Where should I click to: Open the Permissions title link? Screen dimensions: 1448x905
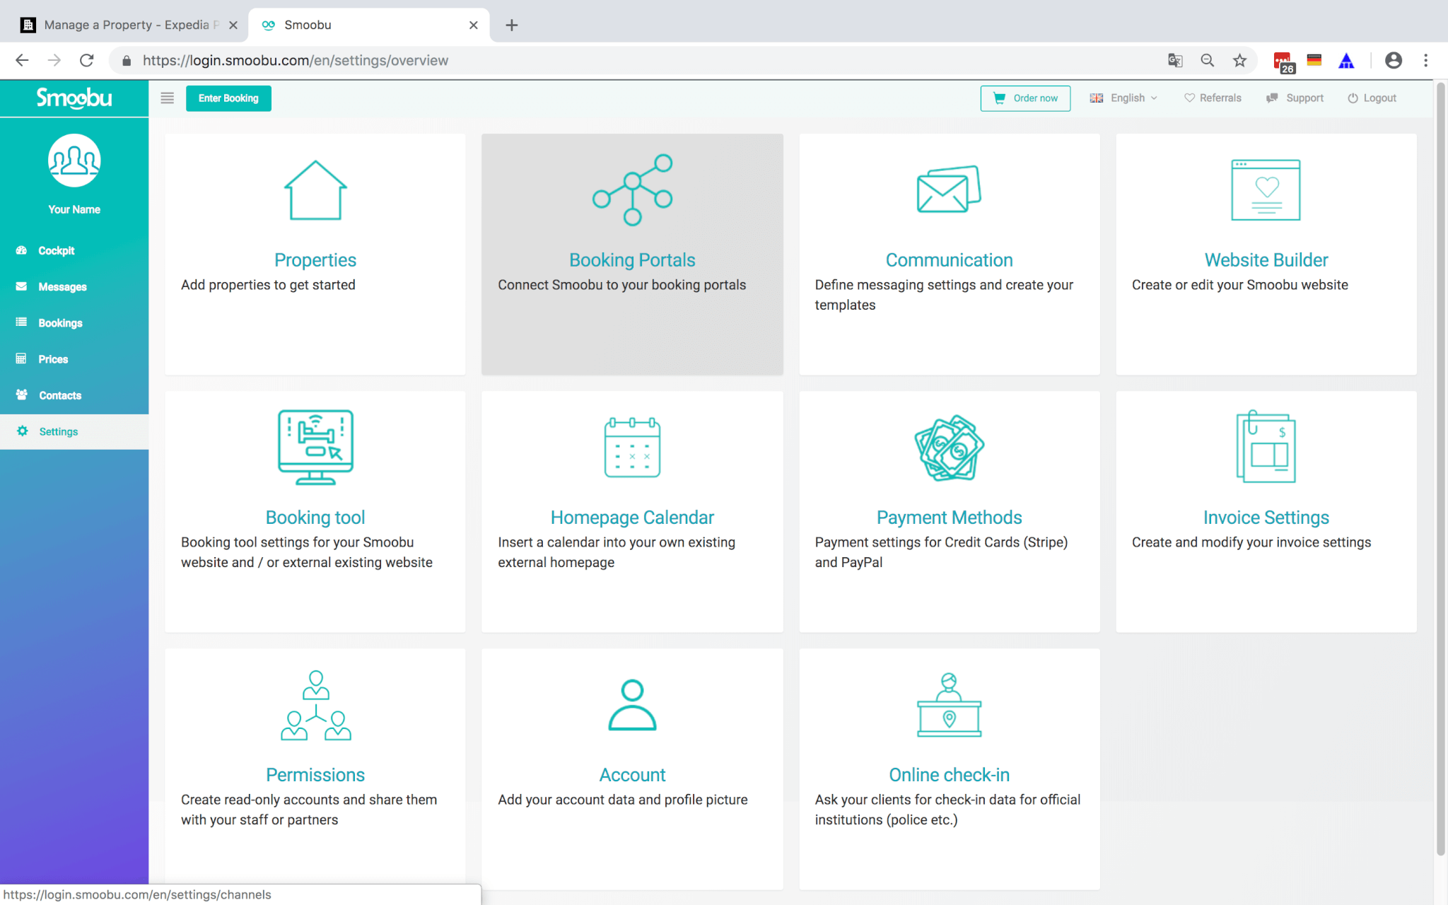click(x=315, y=775)
